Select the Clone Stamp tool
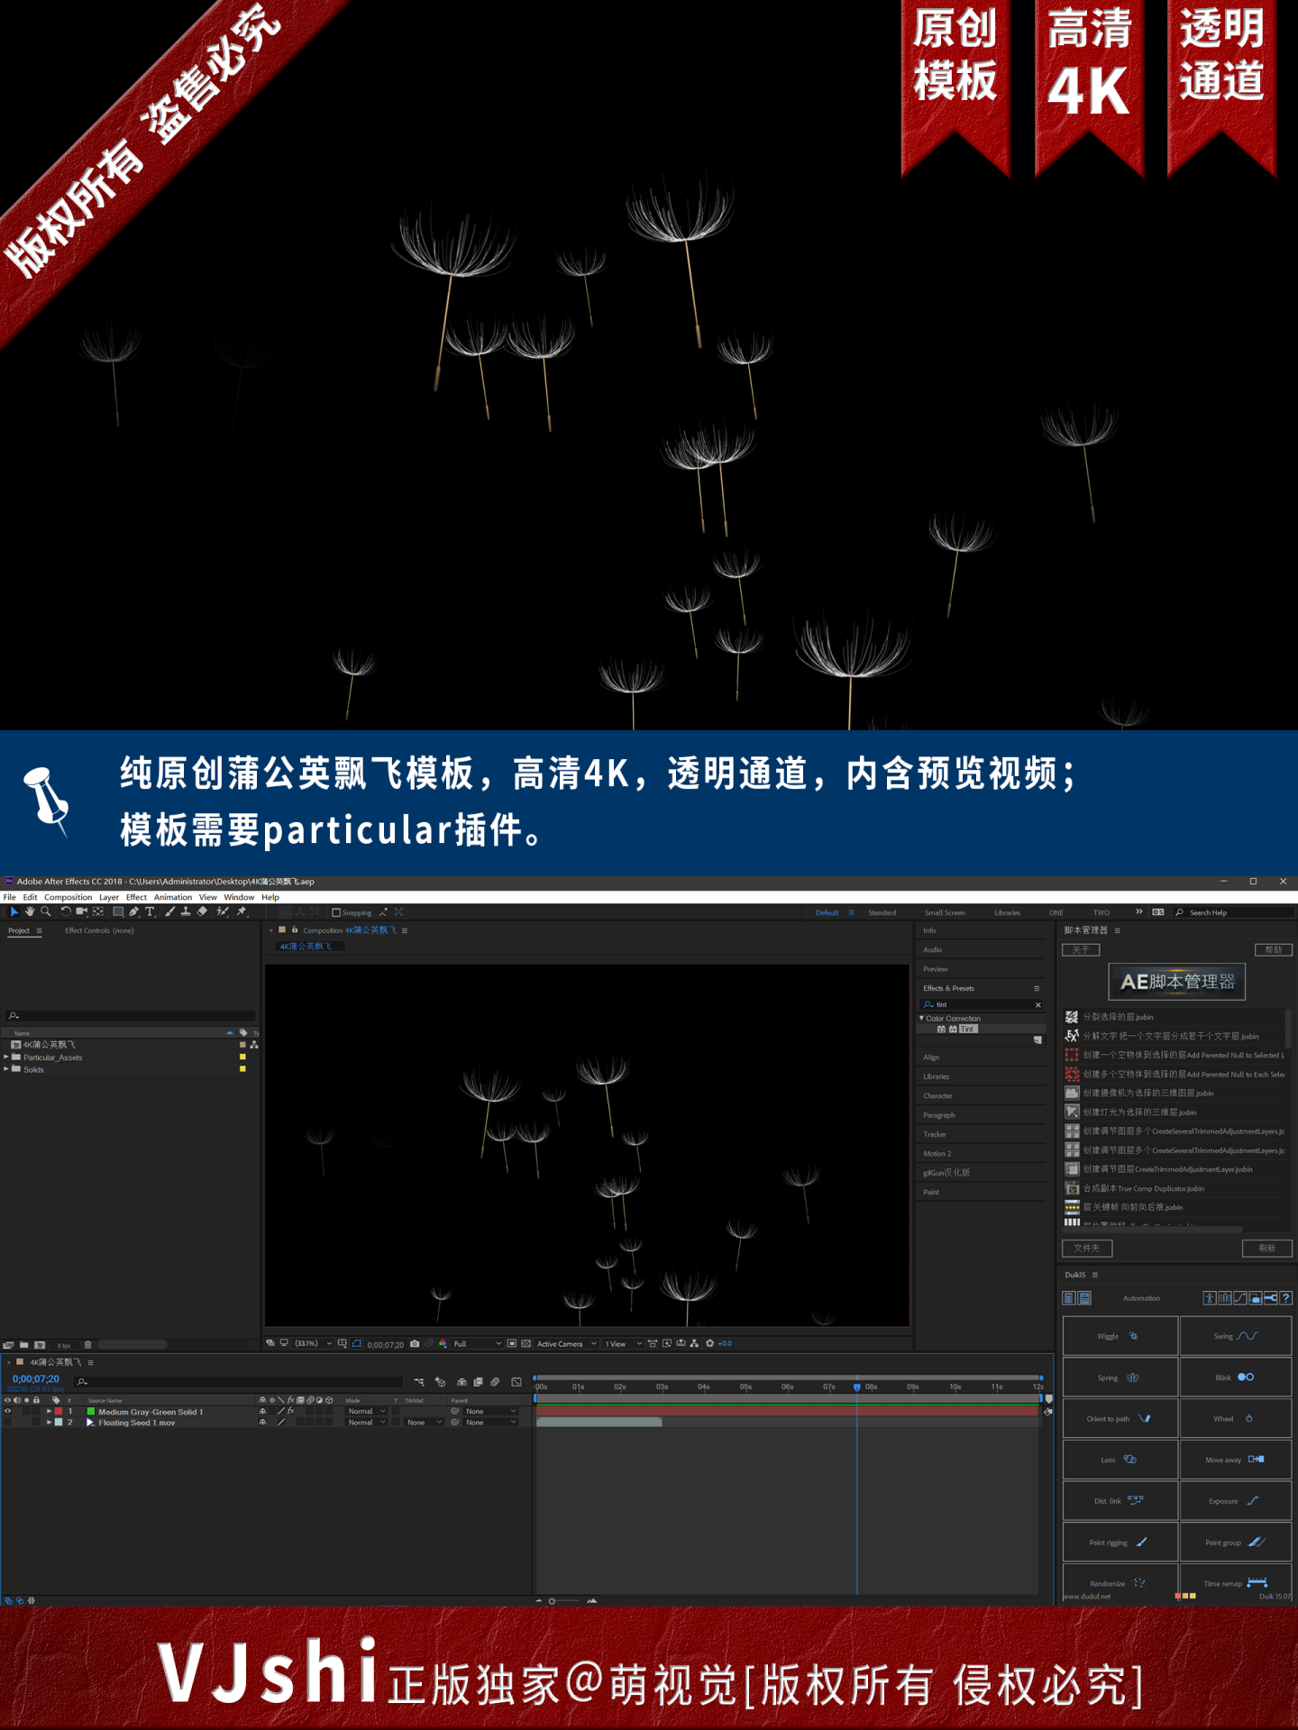 pos(186,911)
